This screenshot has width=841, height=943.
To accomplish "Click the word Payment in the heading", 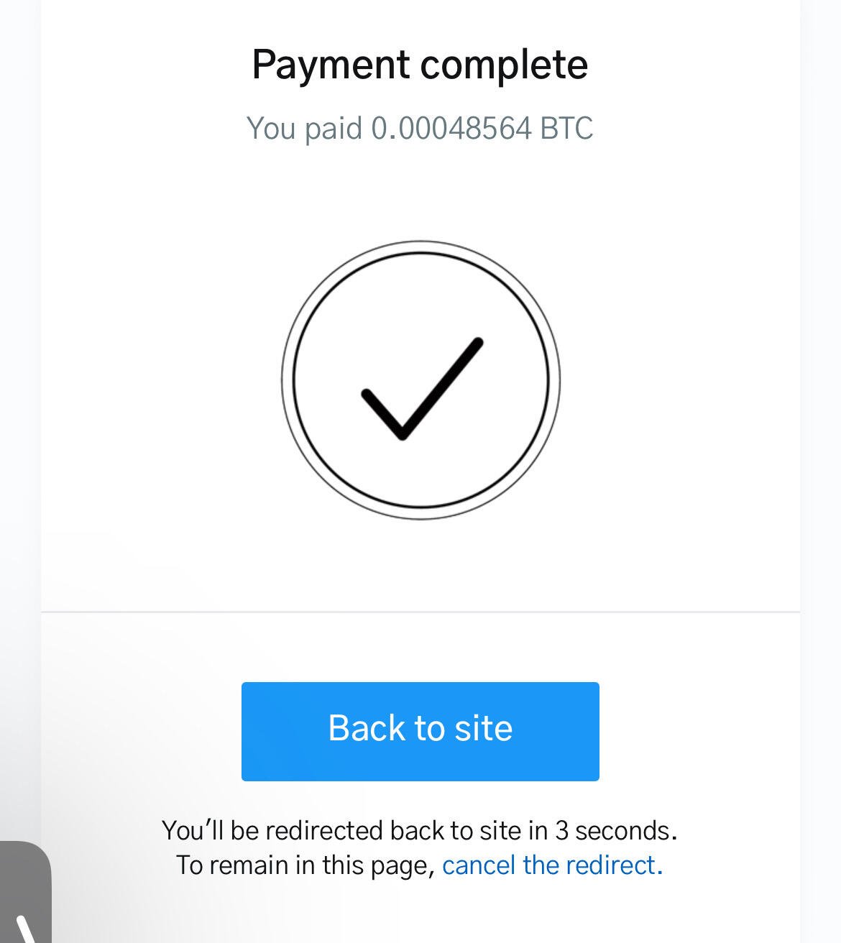I will tap(331, 65).
